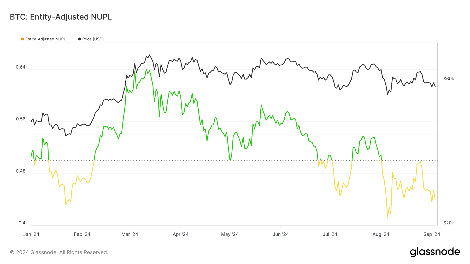
Task: Click the 0.64 left axis value
Action: 21,67
